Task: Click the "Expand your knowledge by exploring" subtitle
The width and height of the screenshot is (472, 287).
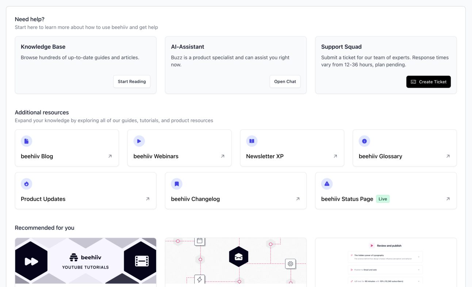Action: (114, 121)
